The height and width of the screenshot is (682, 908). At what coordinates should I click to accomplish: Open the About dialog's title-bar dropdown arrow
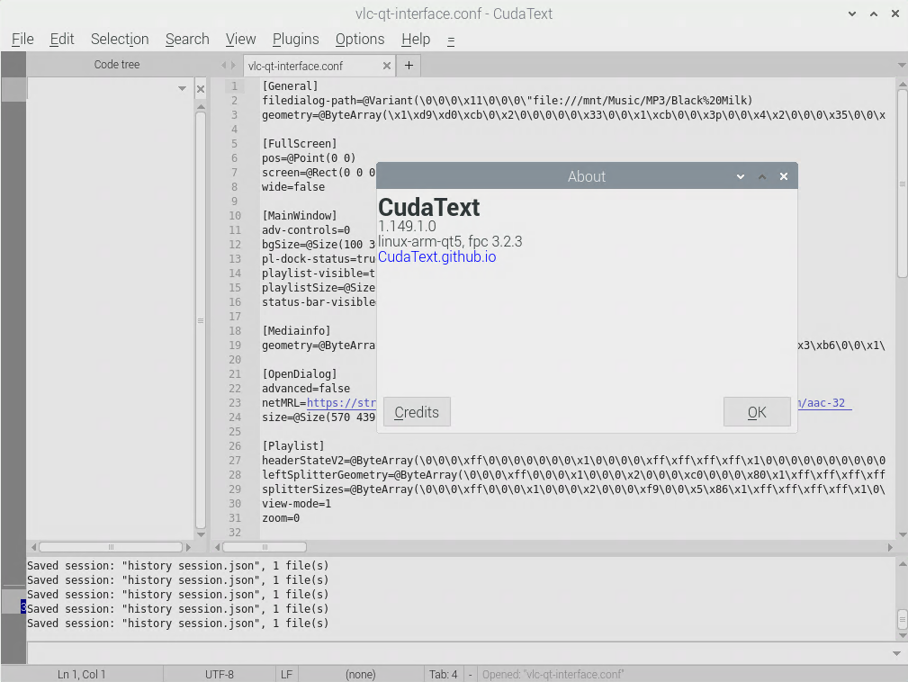(x=741, y=176)
